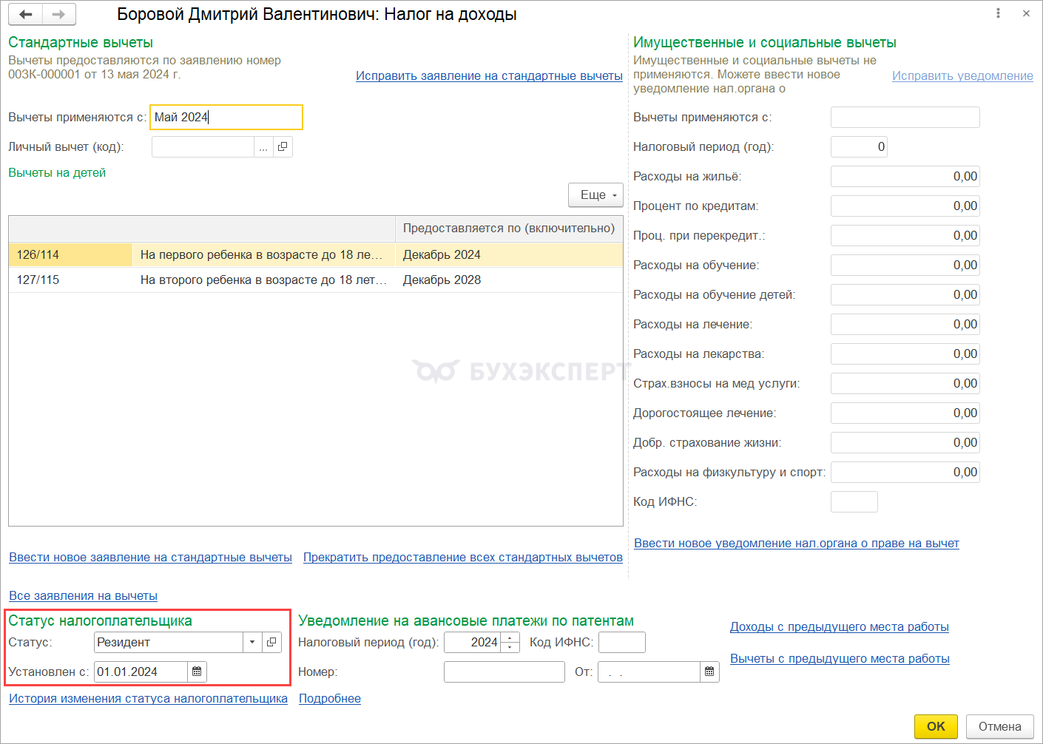The image size is (1043, 744).
Task: Click the forward arrow navigation button
Action: pyautogui.click(x=59, y=15)
